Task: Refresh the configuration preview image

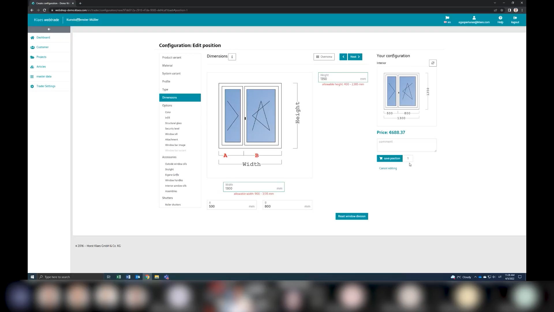Action: pos(433,63)
